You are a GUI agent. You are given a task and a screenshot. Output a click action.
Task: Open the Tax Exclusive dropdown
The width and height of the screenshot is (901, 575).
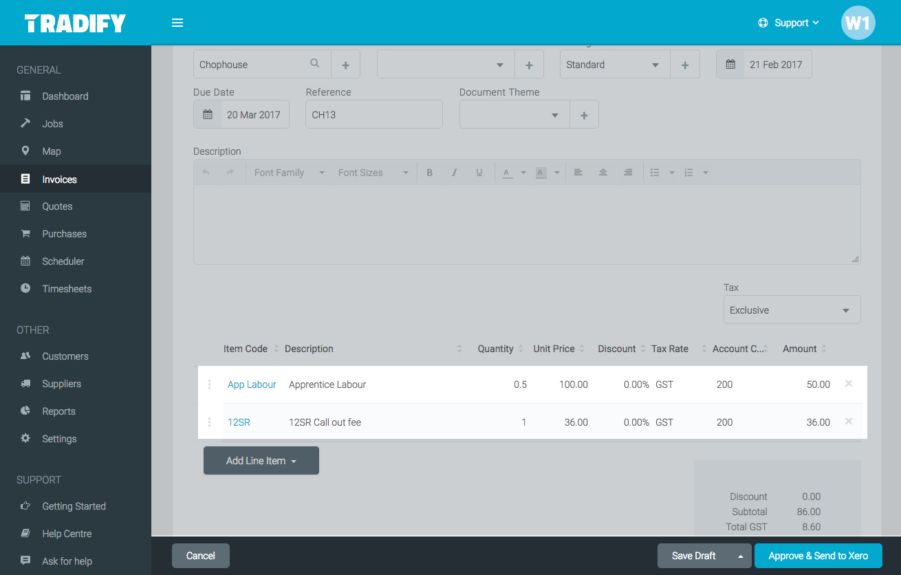(791, 310)
